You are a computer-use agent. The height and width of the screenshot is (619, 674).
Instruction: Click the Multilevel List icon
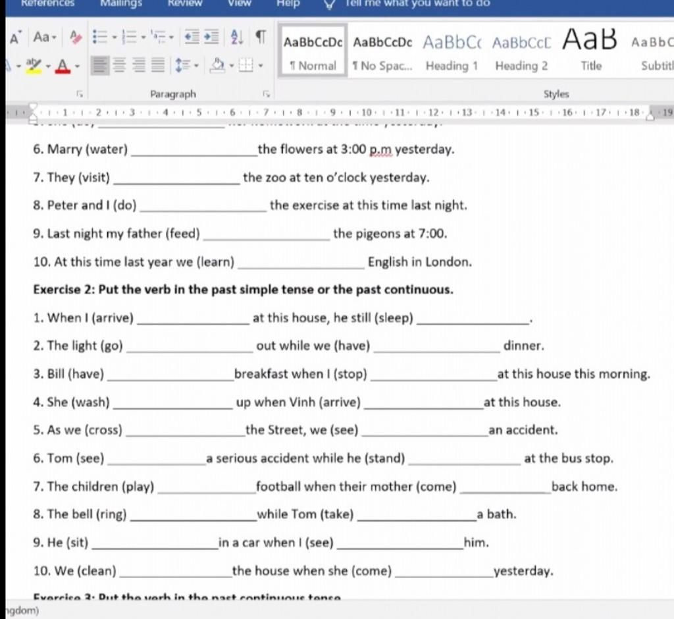point(158,38)
